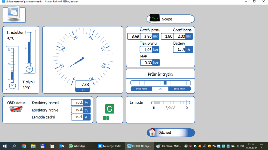Open WhatsApp from the taskbar
The width and height of the screenshot is (268, 150).
77,146
